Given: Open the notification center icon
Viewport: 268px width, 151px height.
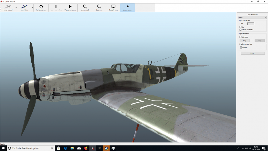Looking at the screenshot, I should (x=264, y=148).
